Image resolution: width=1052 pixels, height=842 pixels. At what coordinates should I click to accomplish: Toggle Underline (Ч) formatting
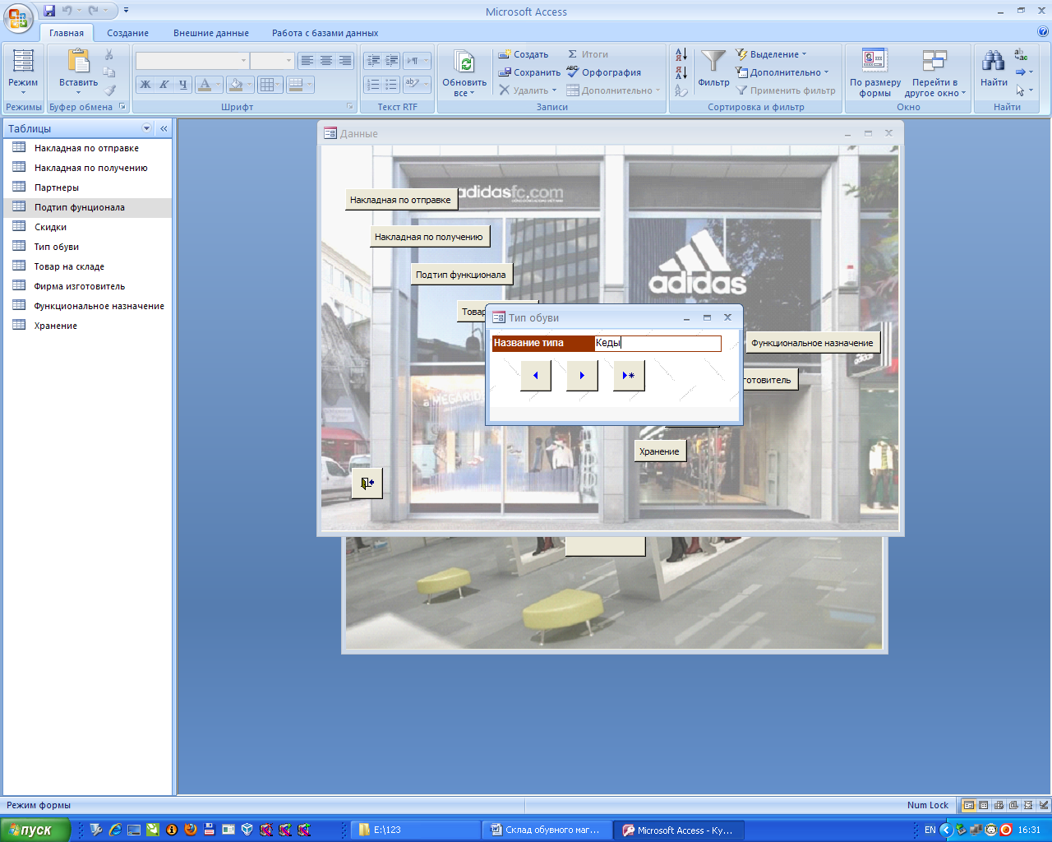[183, 84]
